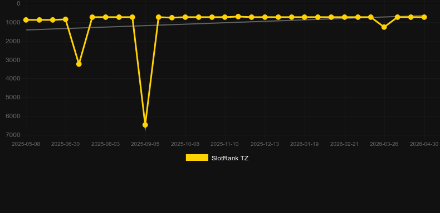The height and width of the screenshot is (213, 440).
Task: Click the first data point at 2025-05-08
Action: point(26,20)
